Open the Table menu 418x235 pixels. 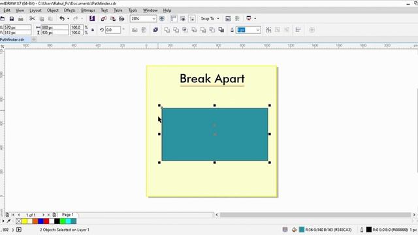click(x=118, y=10)
